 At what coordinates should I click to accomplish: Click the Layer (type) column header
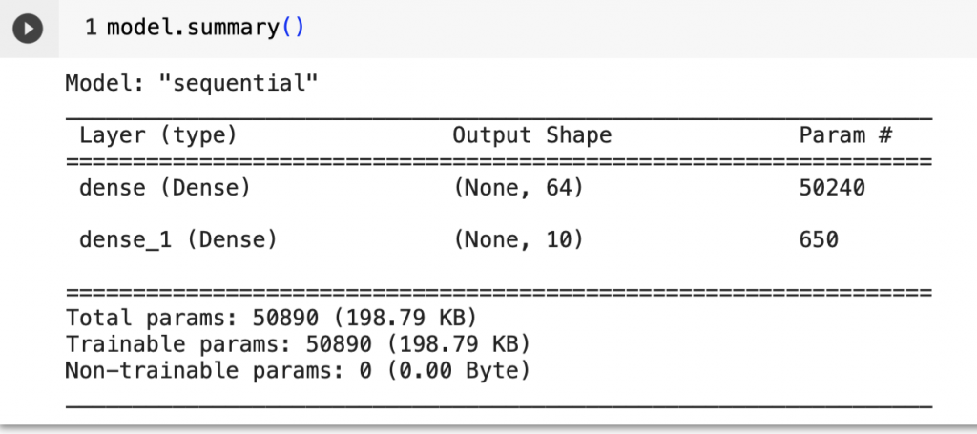(x=158, y=135)
